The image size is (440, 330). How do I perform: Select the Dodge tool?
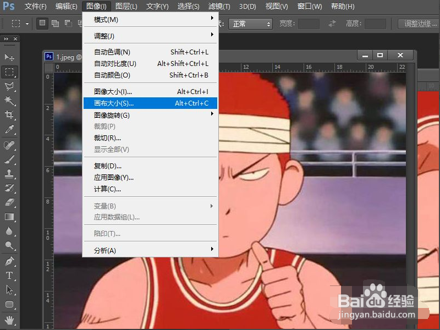[x=9, y=245]
